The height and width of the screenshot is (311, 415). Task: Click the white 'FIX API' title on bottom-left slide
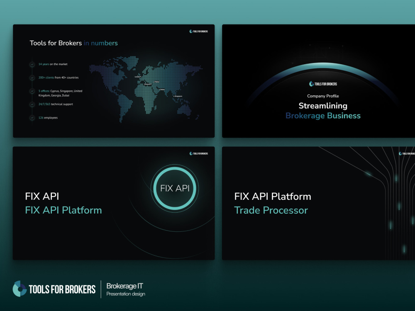pyautogui.click(x=42, y=197)
